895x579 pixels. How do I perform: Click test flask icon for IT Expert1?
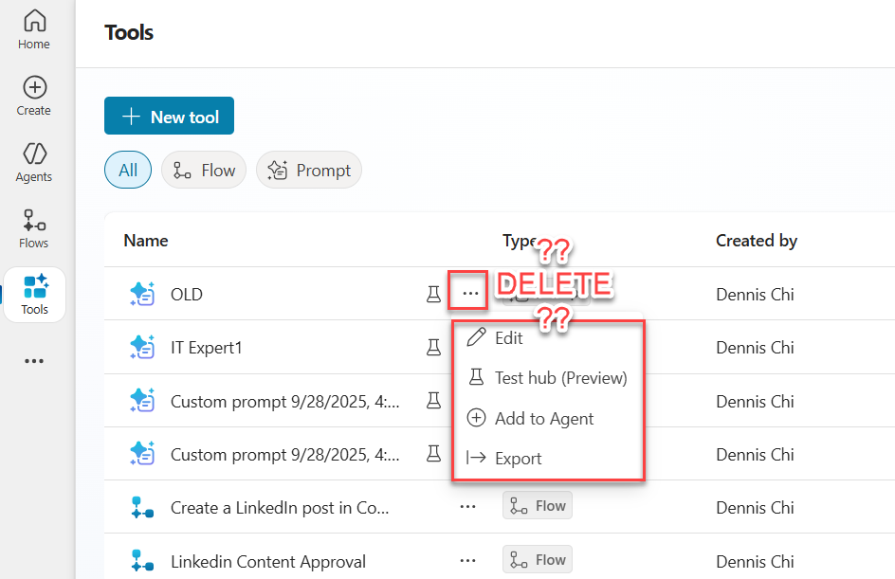point(433,348)
